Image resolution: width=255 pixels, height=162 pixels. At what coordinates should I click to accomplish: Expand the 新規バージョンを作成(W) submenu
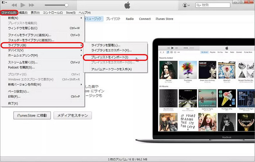(x=43, y=85)
